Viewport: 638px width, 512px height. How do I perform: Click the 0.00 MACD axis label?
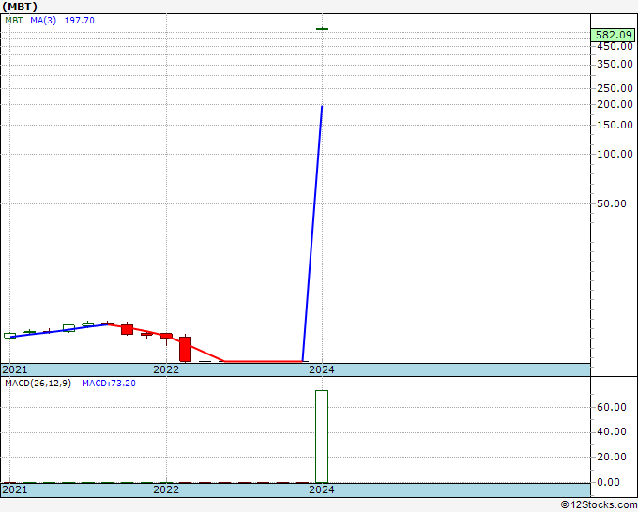point(608,482)
